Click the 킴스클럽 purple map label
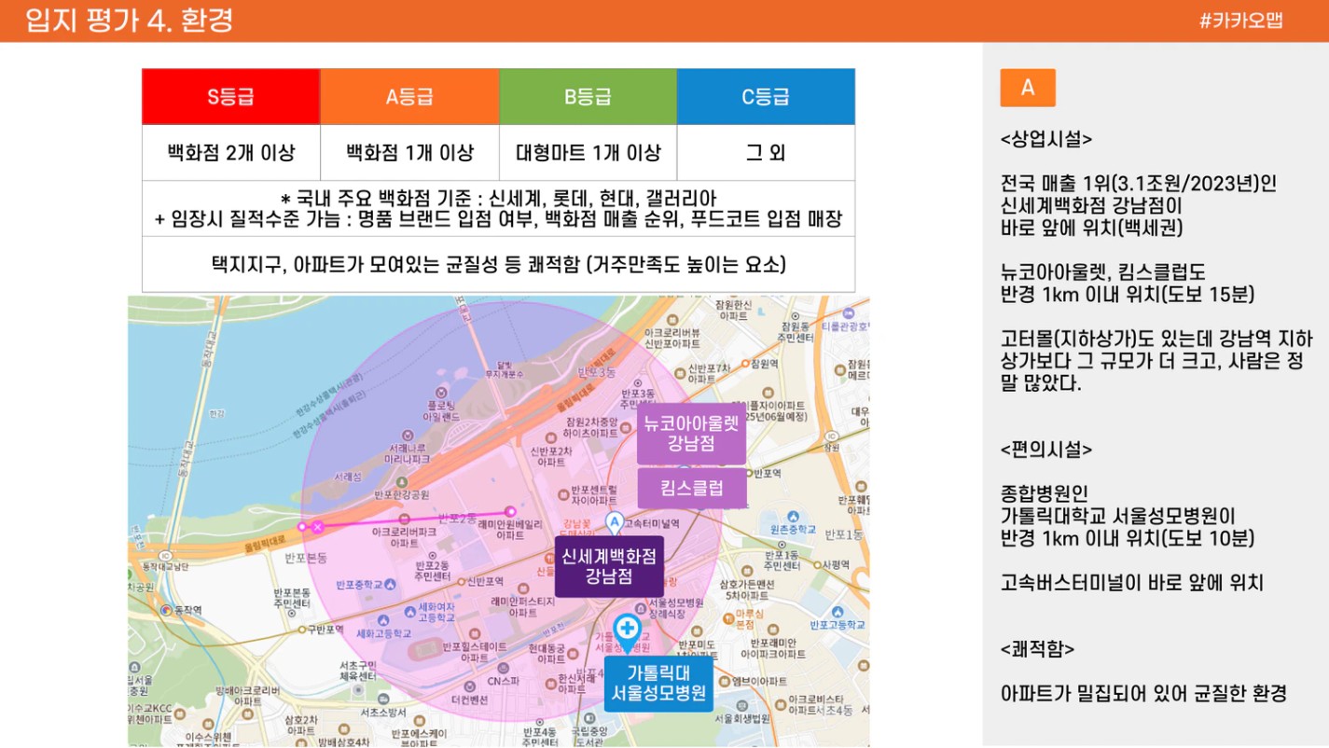The height and width of the screenshot is (748, 1329). click(691, 489)
